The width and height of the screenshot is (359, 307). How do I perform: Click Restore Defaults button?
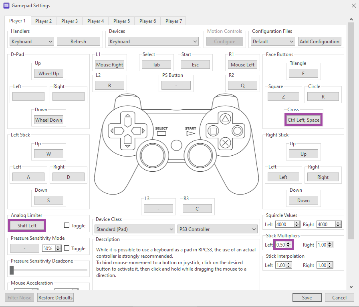55,297
